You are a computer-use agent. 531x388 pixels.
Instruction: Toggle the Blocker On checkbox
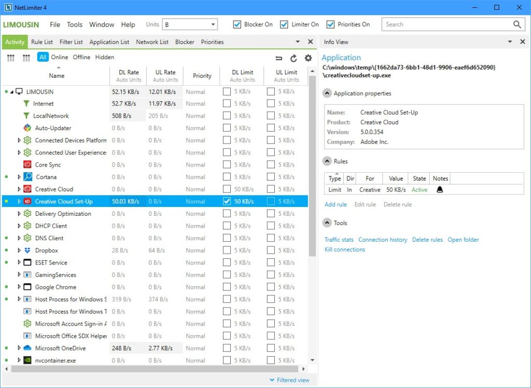coord(237,24)
